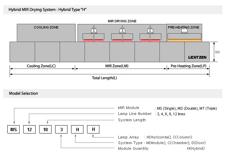Click the 'MIR Module' legend label

129,108
